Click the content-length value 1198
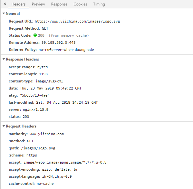The image size is (193, 189). pos(43,74)
